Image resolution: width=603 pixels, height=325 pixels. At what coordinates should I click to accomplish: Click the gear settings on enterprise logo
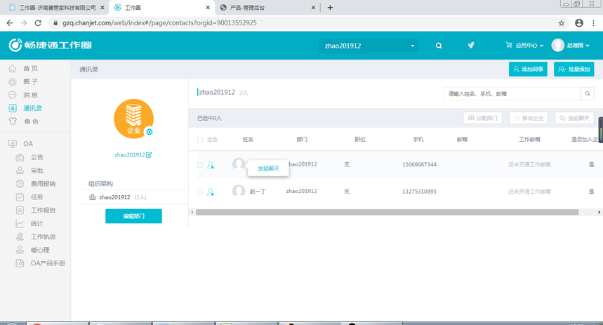coord(150,132)
